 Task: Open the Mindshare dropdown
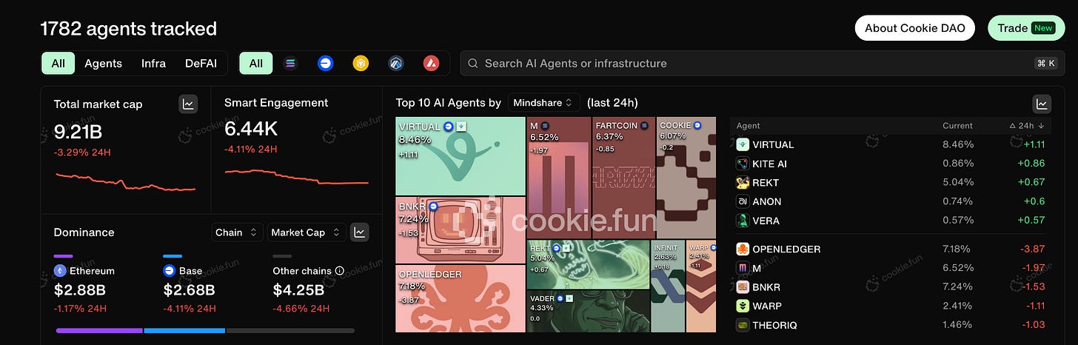pos(544,103)
